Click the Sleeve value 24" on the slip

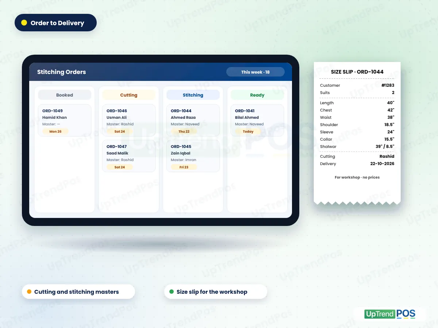coord(391,132)
